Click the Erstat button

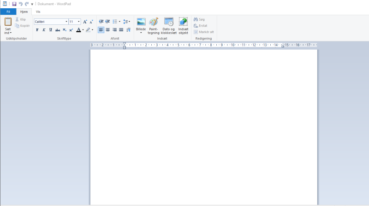point(200,26)
